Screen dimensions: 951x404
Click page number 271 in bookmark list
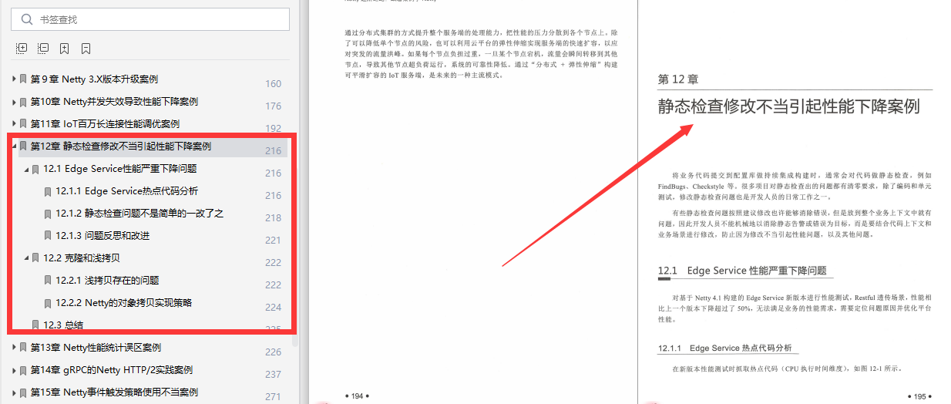point(274,397)
